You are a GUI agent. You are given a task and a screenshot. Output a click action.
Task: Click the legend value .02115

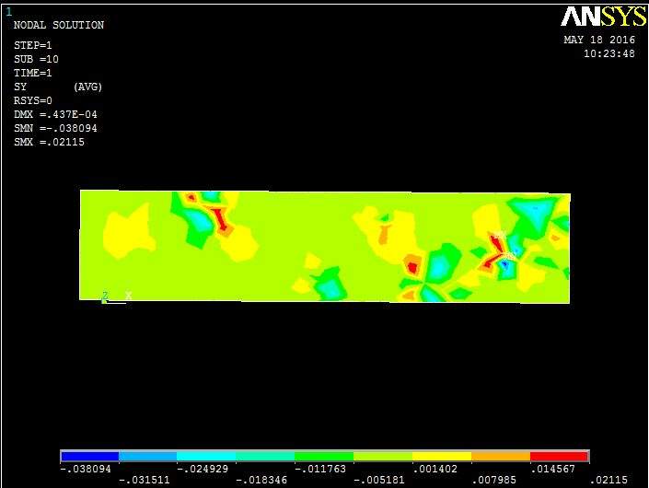point(608,480)
